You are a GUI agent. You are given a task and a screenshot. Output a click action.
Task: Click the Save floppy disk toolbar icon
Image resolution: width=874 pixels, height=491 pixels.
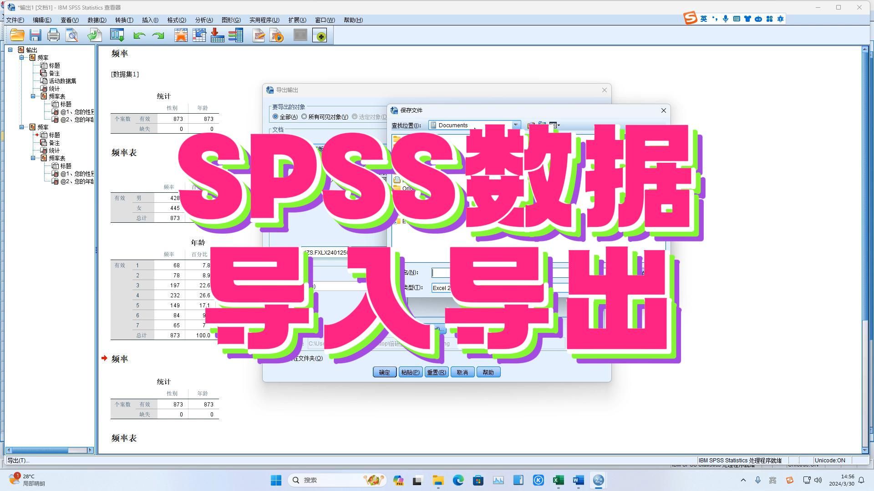point(35,35)
